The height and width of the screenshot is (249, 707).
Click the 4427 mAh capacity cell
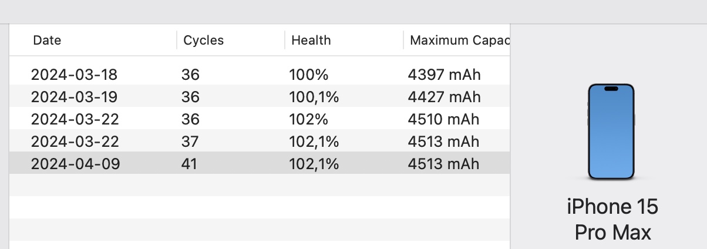click(x=444, y=97)
